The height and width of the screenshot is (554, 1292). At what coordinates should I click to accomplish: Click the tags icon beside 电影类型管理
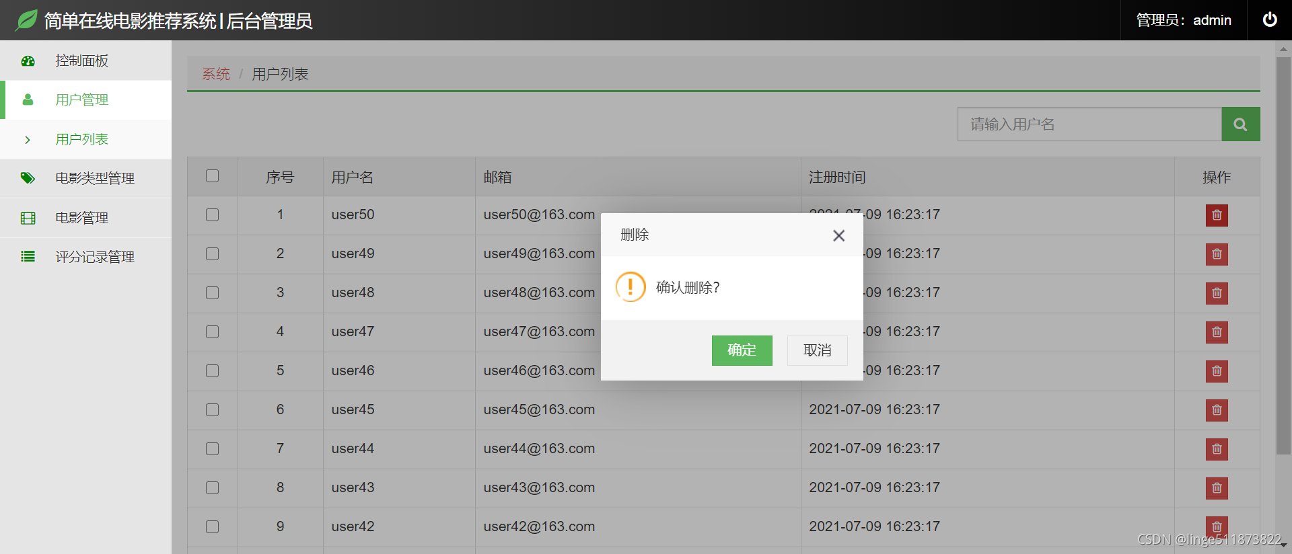[x=28, y=178]
